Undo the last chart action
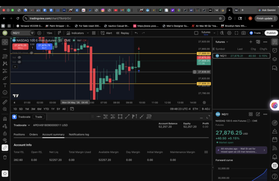The image size is (279, 181). coord(136,33)
